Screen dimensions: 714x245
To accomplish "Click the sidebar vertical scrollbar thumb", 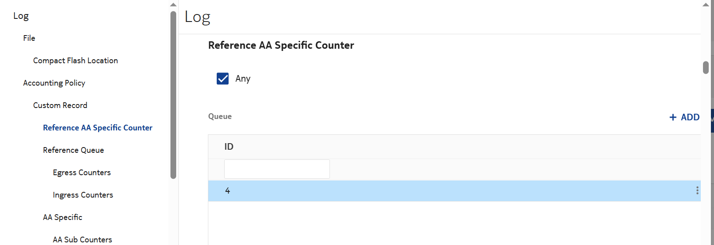I will 173,94.
